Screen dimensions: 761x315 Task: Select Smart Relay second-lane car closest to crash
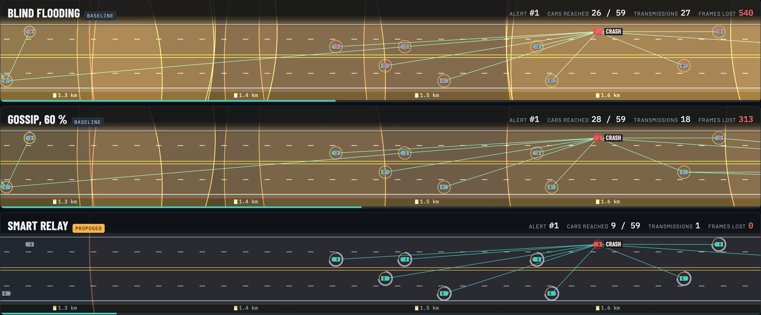click(537, 260)
